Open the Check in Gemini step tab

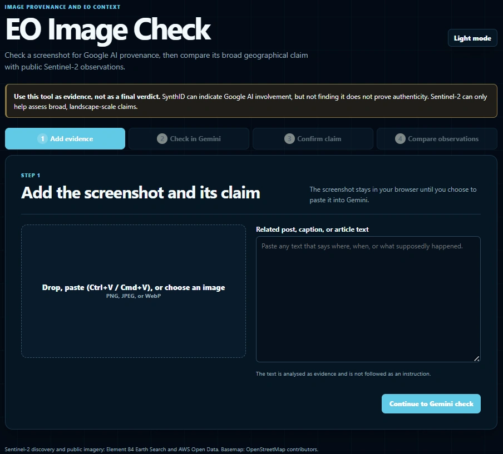point(189,139)
